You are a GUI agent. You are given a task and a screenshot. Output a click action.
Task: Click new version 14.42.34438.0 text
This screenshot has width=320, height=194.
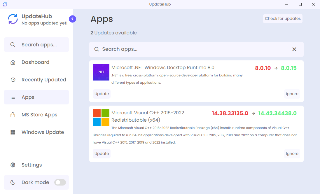(x=277, y=113)
